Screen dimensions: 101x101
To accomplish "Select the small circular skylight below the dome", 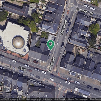I will 25,50.
